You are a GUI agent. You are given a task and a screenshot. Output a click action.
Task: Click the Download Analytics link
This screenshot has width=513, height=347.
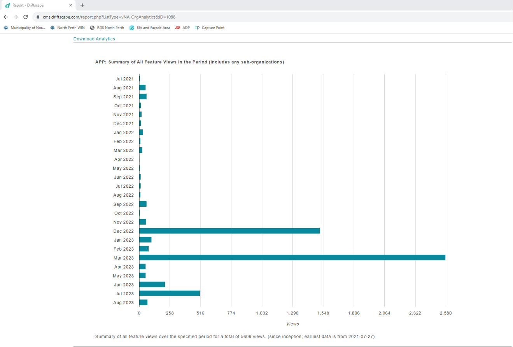click(x=94, y=39)
